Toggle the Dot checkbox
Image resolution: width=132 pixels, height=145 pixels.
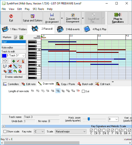pos(83,91)
